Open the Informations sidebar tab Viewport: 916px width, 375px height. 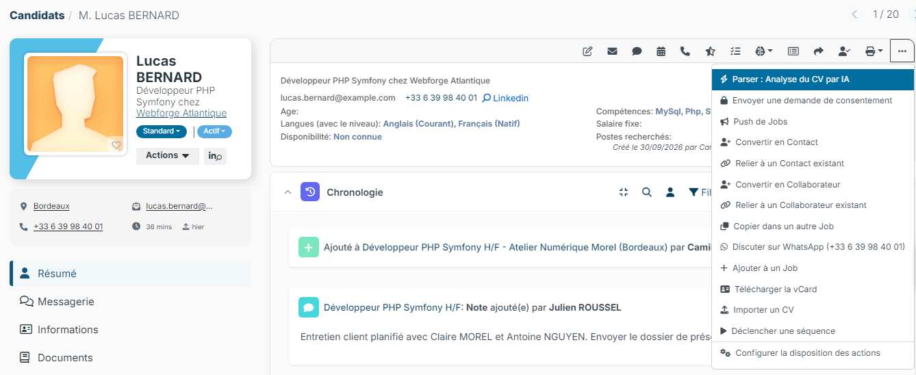tap(130, 330)
